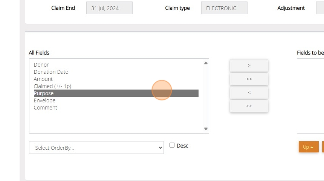This screenshot has height=181, width=324.
Task: Select Envelope in All Fields list
Action: coord(44,100)
